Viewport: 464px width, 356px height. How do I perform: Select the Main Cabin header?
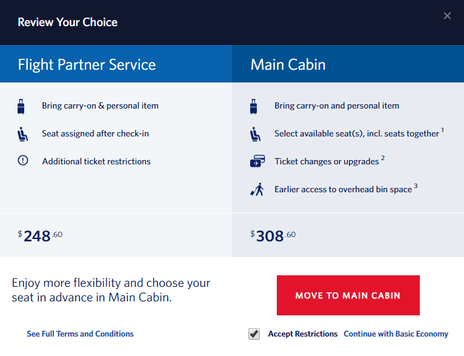348,64
